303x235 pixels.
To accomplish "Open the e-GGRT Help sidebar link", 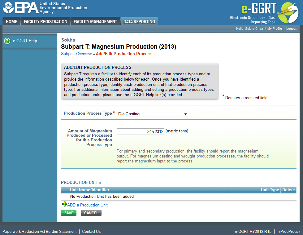I will [25, 41].
